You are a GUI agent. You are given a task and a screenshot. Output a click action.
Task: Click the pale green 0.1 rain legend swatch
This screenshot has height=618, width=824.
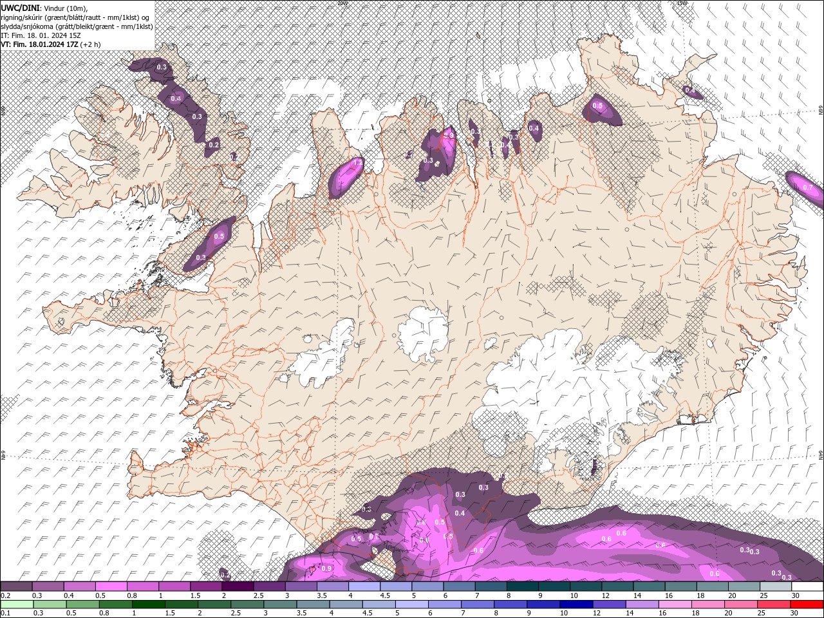[x=17, y=604]
